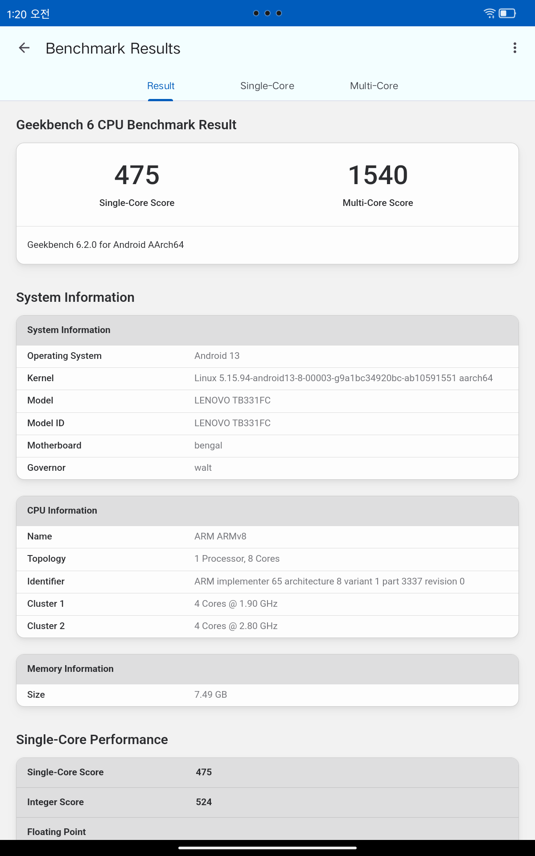
Task: Tap the Integer Score row label
Action: 56,802
